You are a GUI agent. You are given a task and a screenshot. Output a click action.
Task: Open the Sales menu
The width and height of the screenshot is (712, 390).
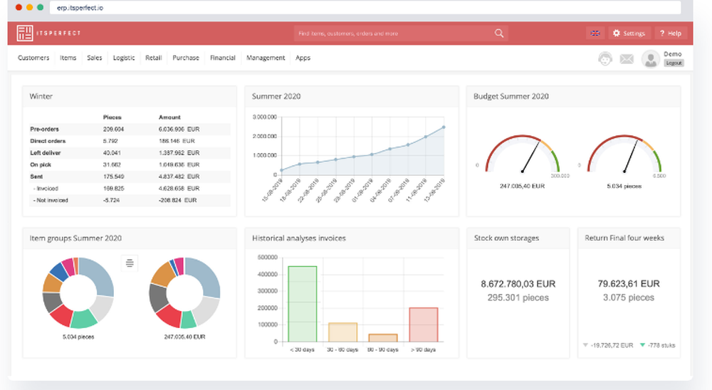[95, 58]
